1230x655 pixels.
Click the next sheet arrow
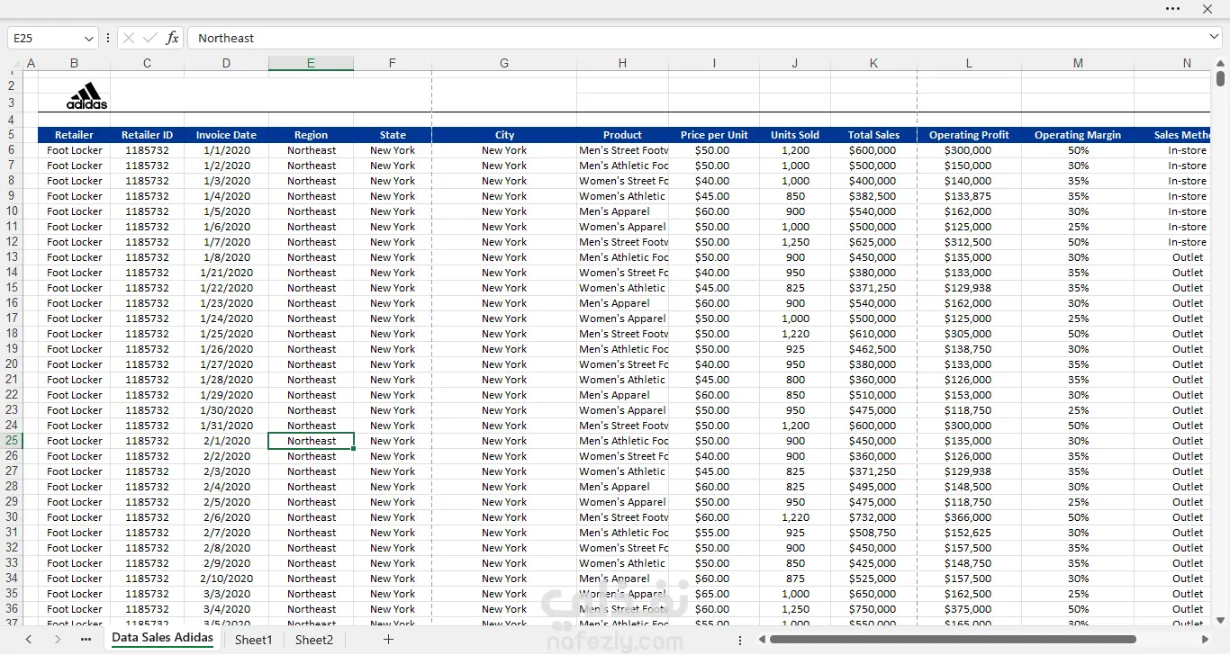click(x=58, y=640)
